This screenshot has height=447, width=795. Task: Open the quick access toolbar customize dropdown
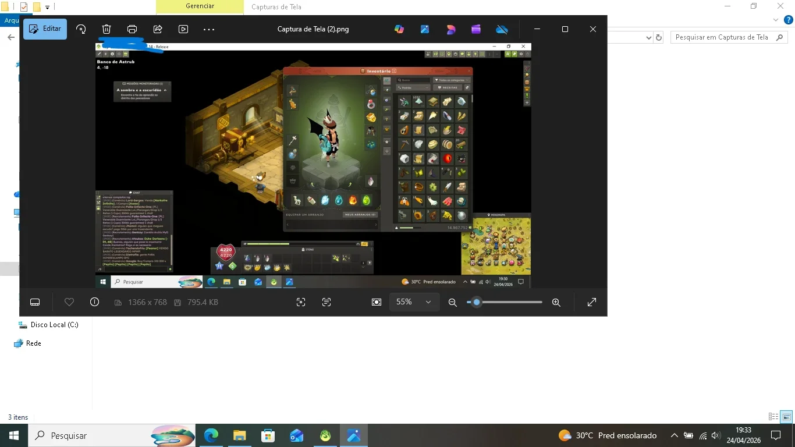tap(47, 8)
